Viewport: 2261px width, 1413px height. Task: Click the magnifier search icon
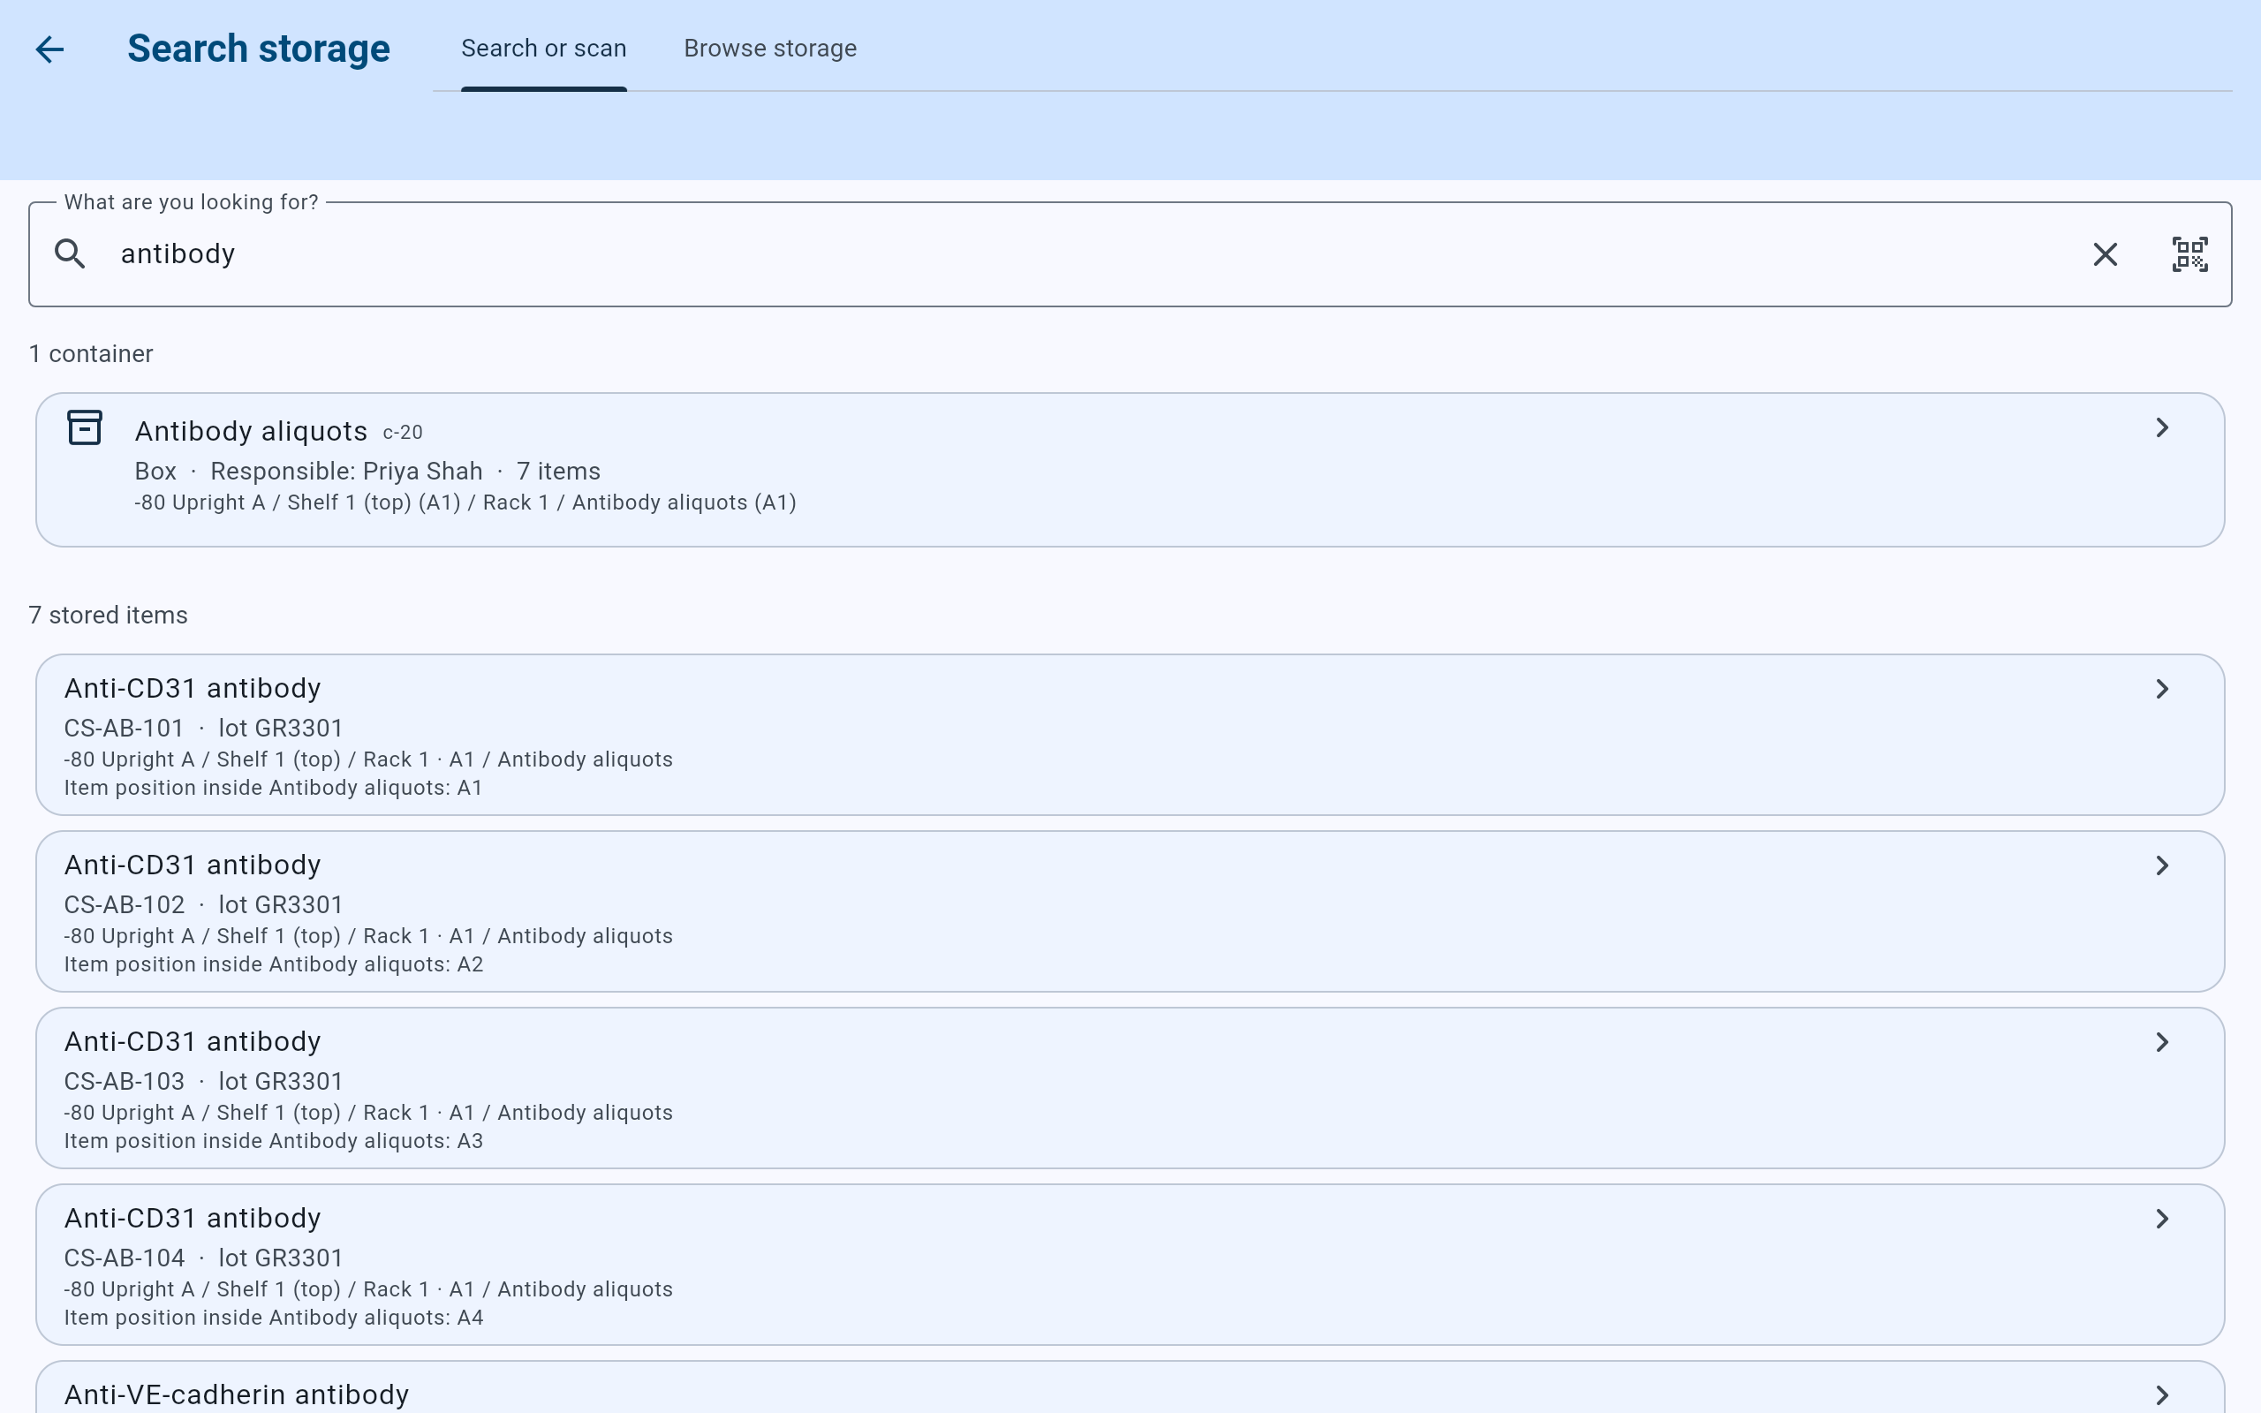pyautogui.click(x=70, y=253)
